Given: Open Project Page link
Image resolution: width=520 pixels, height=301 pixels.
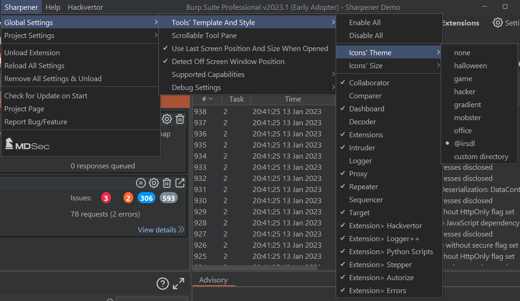Looking at the screenshot, I should click(x=81, y=109).
